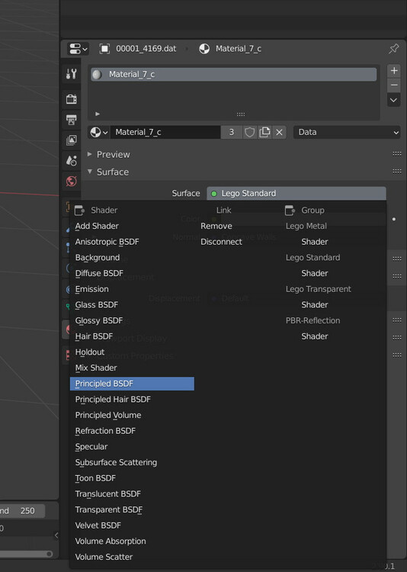Image resolution: width=407 pixels, height=572 pixels.
Task: Choose Volume Scatter shader
Action: pyautogui.click(x=132, y=557)
